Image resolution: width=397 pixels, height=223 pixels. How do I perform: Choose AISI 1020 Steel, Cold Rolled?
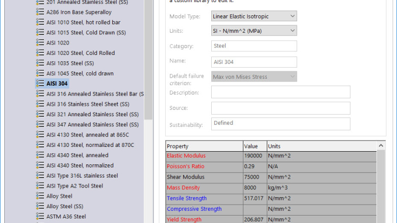tap(80, 53)
